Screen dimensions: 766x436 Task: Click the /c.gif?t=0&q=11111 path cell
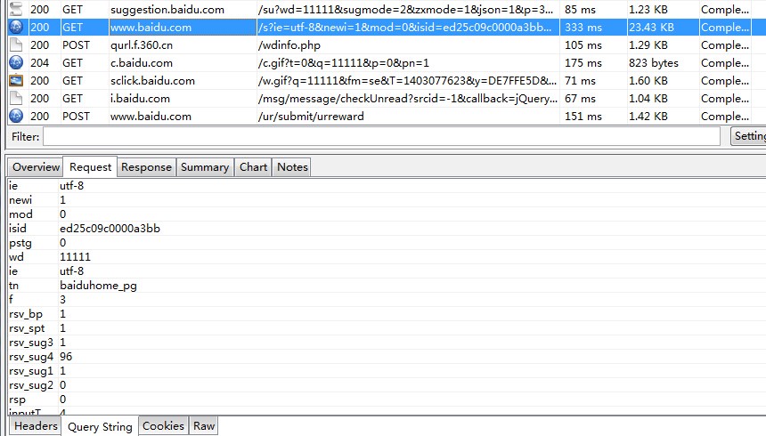click(x=409, y=63)
